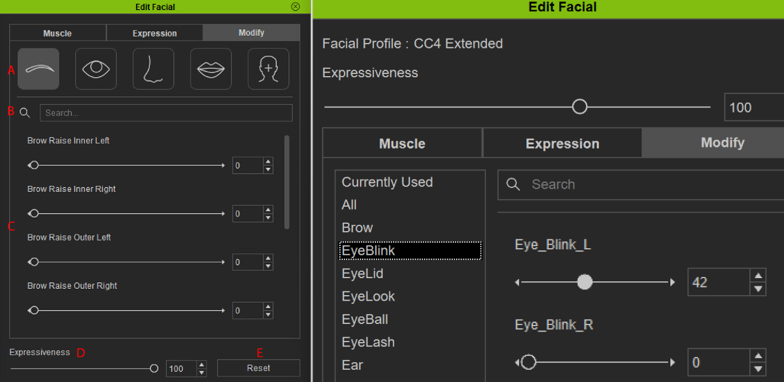Select the Eye facial region icon
This screenshot has width=784, height=382.
point(96,69)
